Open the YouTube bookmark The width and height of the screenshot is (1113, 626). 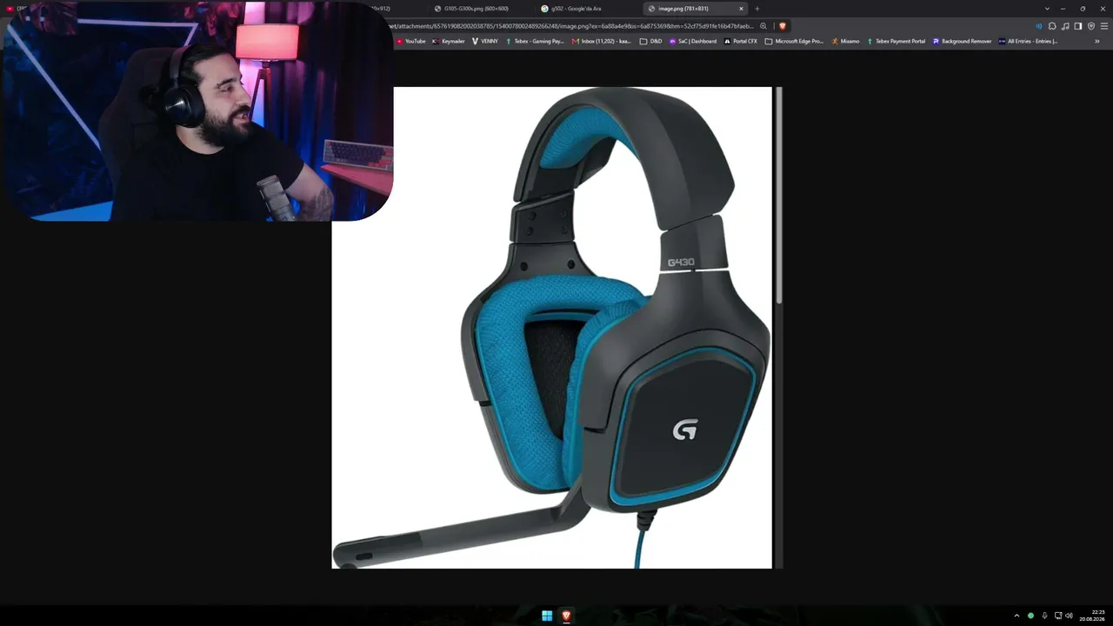[x=411, y=41]
